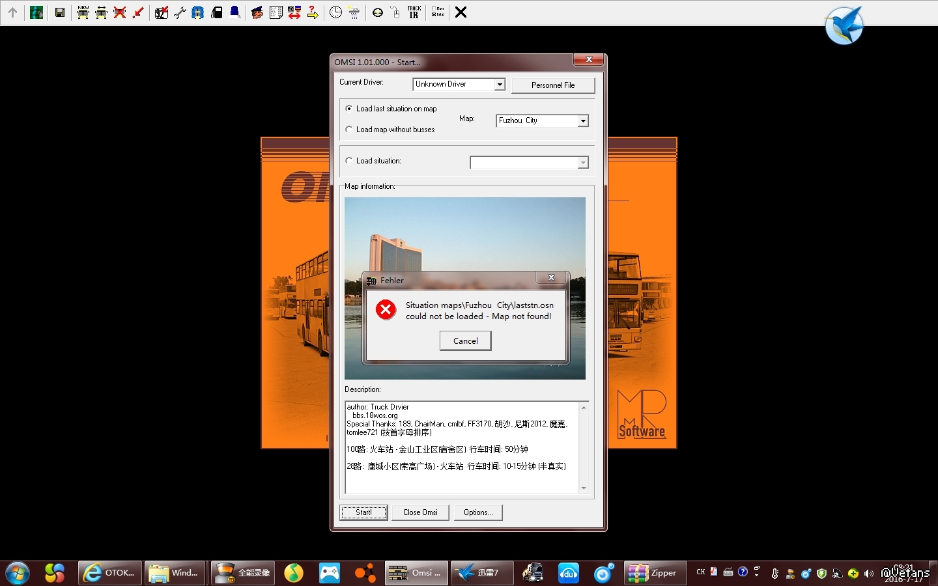Select the 'Load situation' radio button
938x586 pixels.
click(x=349, y=161)
